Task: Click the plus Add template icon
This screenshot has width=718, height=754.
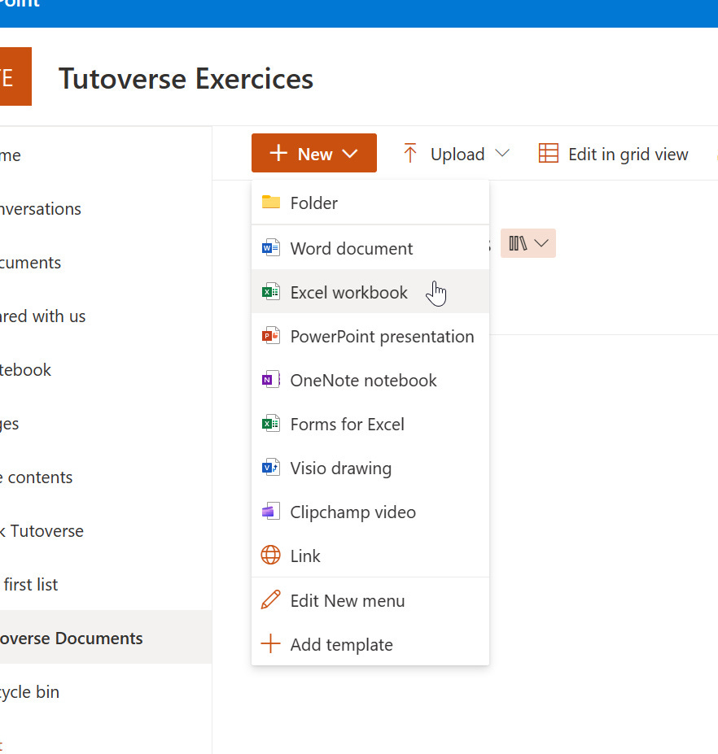Action: tap(271, 644)
